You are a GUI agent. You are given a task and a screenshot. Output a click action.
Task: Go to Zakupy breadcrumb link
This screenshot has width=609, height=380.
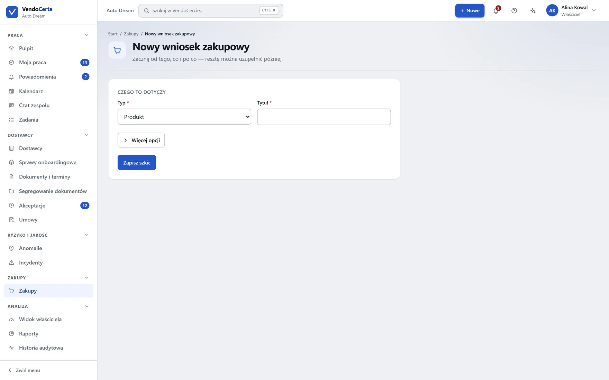131,34
